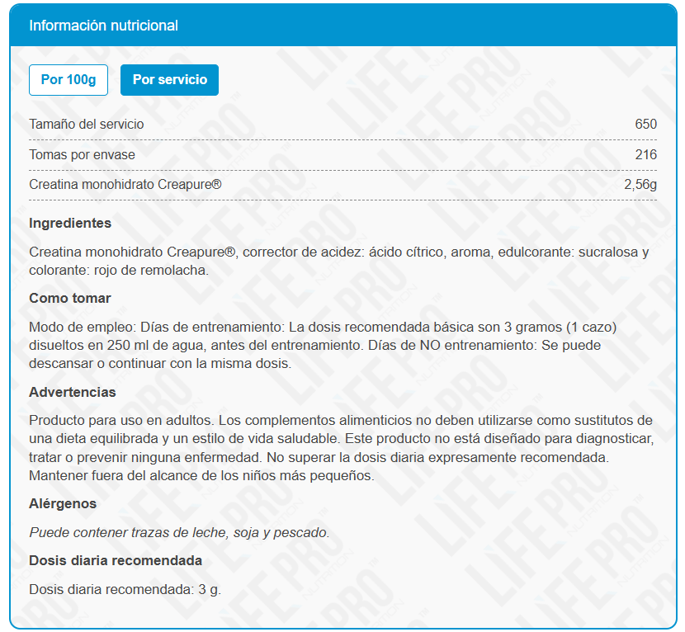Switch to the Por 100g tab
685x632 pixels.
(x=68, y=80)
